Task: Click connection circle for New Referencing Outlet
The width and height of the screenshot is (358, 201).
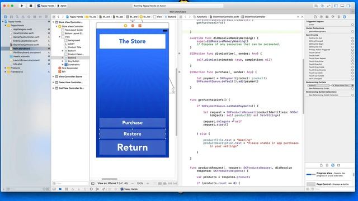Action: pyautogui.click(x=352, y=88)
